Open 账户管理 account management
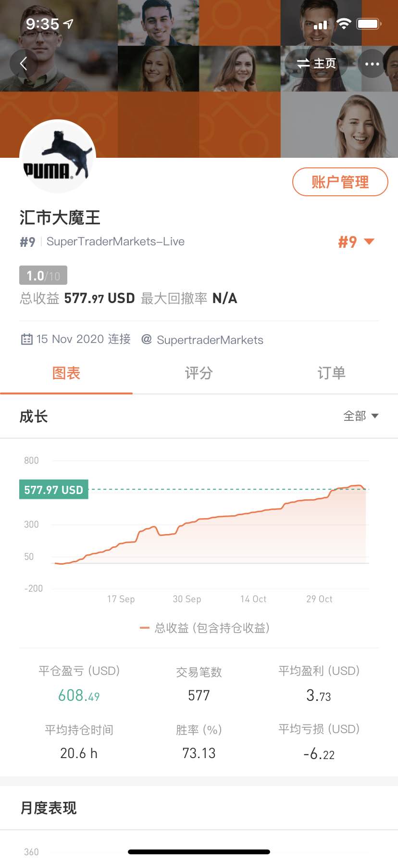This screenshot has height=862, width=398. click(x=340, y=182)
